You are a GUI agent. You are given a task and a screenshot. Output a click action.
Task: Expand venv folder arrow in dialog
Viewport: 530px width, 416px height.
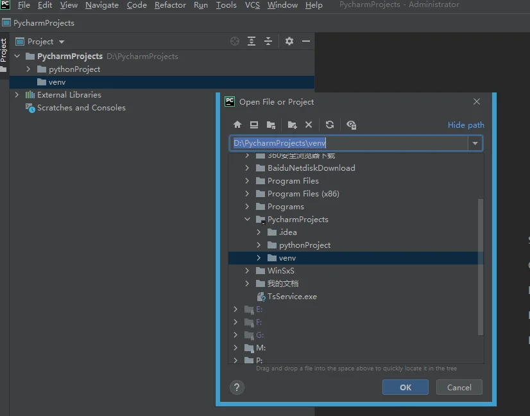[259, 257]
